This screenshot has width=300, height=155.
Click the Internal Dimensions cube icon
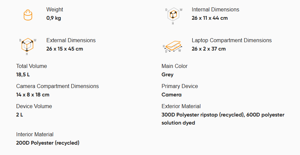pos(174,16)
